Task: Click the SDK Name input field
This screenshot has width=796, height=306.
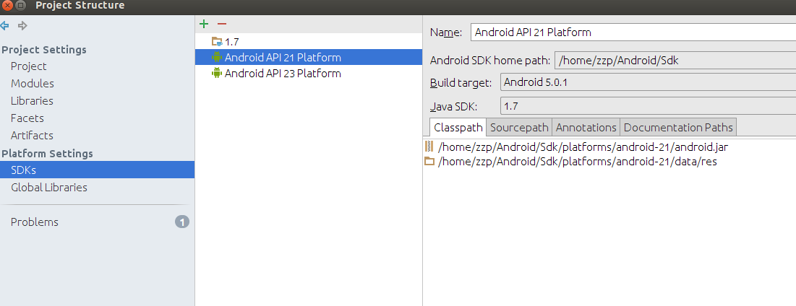Action: click(x=633, y=32)
